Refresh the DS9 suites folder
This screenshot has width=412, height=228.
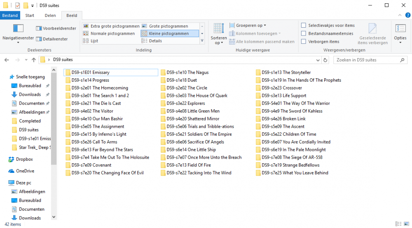(325, 60)
